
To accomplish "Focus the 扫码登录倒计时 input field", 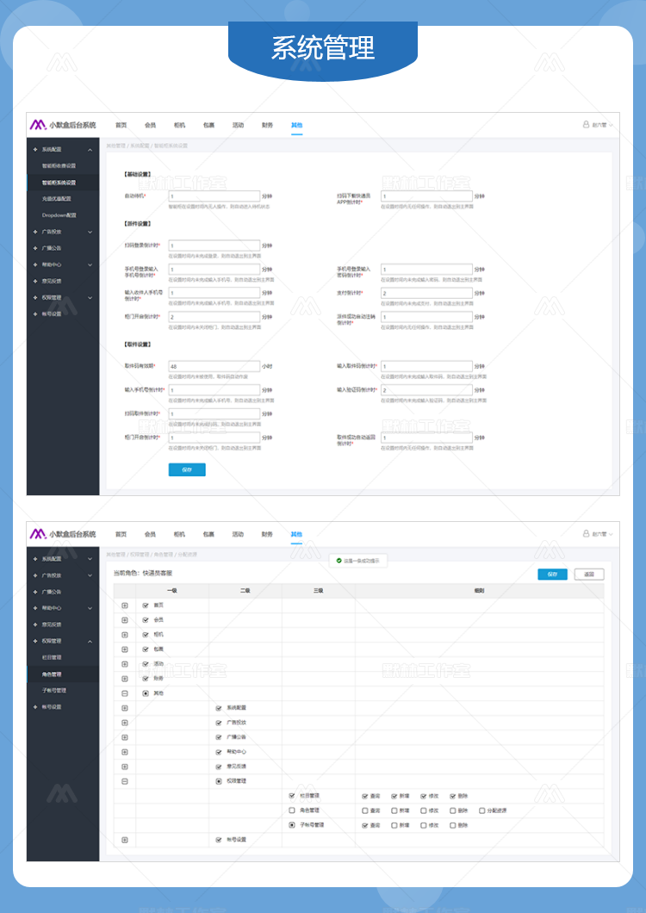I will click(x=214, y=245).
